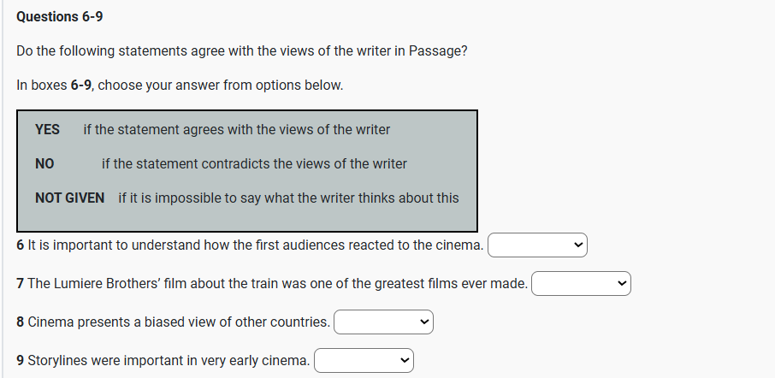Expand the answer dropdown for statement 8
Image resolution: width=775 pixels, height=378 pixels.
[x=383, y=322]
